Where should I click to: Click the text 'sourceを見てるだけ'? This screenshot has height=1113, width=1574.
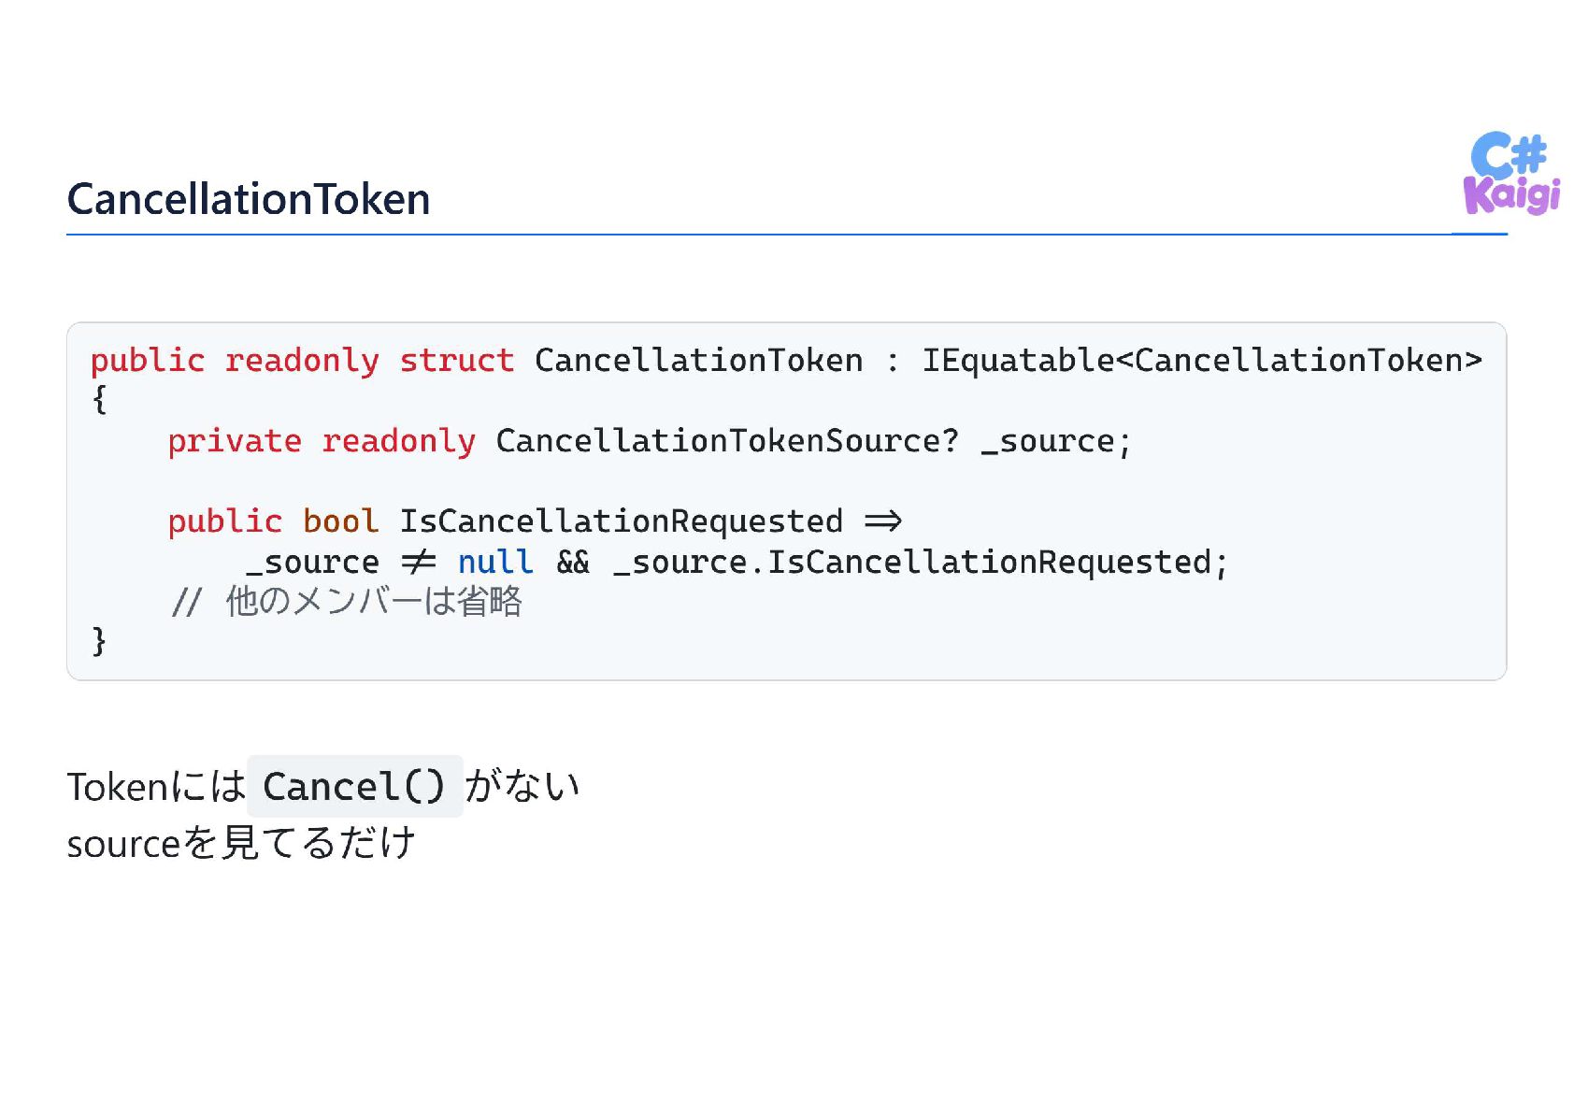[241, 843]
